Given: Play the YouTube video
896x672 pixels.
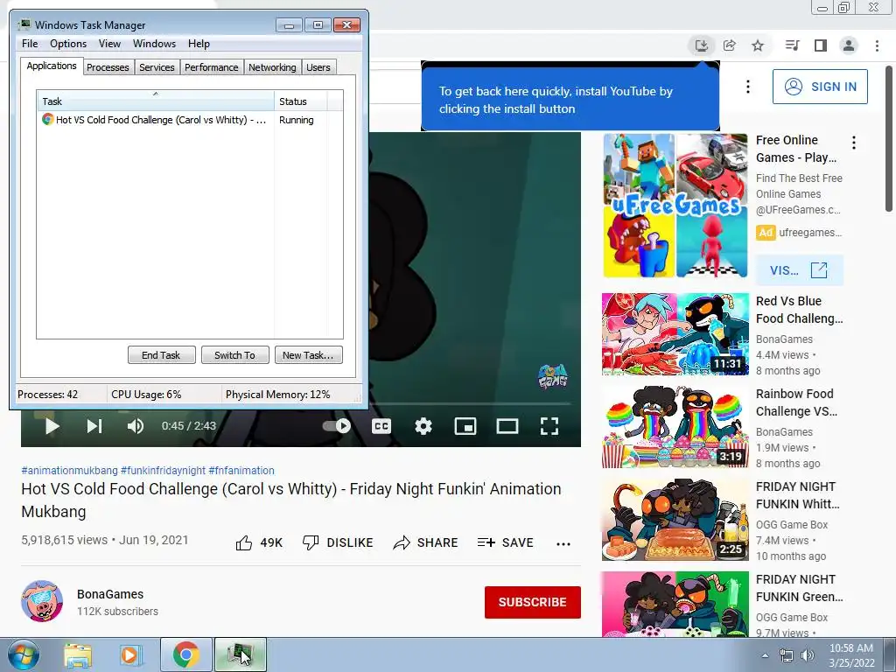Looking at the screenshot, I should (x=52, y=426).
